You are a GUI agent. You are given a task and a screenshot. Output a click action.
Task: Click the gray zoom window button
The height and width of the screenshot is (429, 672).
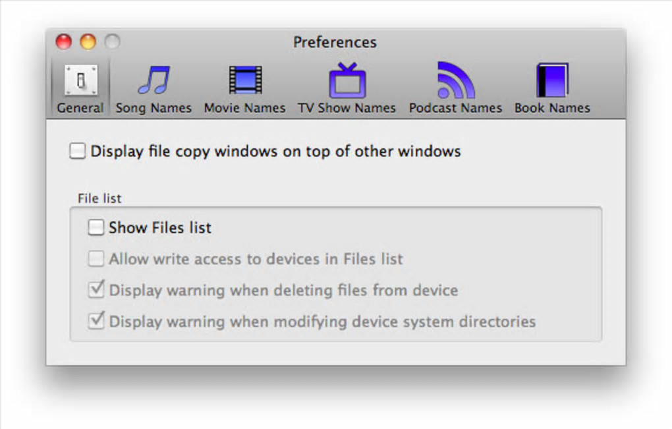click(x=112, y=42)
